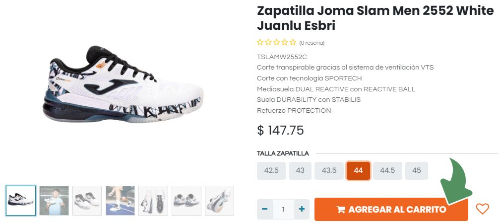
Task: Increase quantity with plus icon
Action: click(x=302, y=209)
